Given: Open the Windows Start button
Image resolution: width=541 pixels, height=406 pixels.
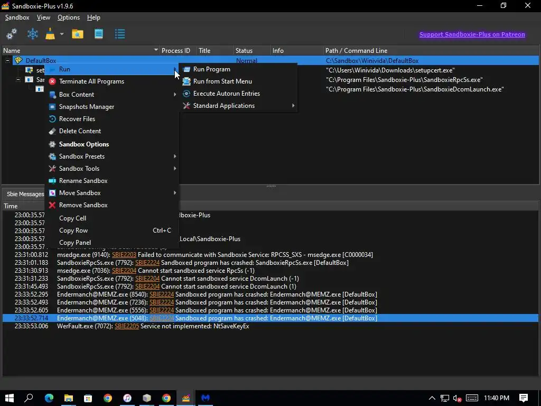Looking at the screenshot, I should coord(10,398).
